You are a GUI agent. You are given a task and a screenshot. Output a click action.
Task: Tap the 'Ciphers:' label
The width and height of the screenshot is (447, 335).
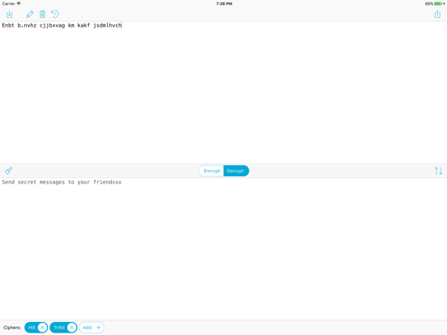click(x=12, y=328)
